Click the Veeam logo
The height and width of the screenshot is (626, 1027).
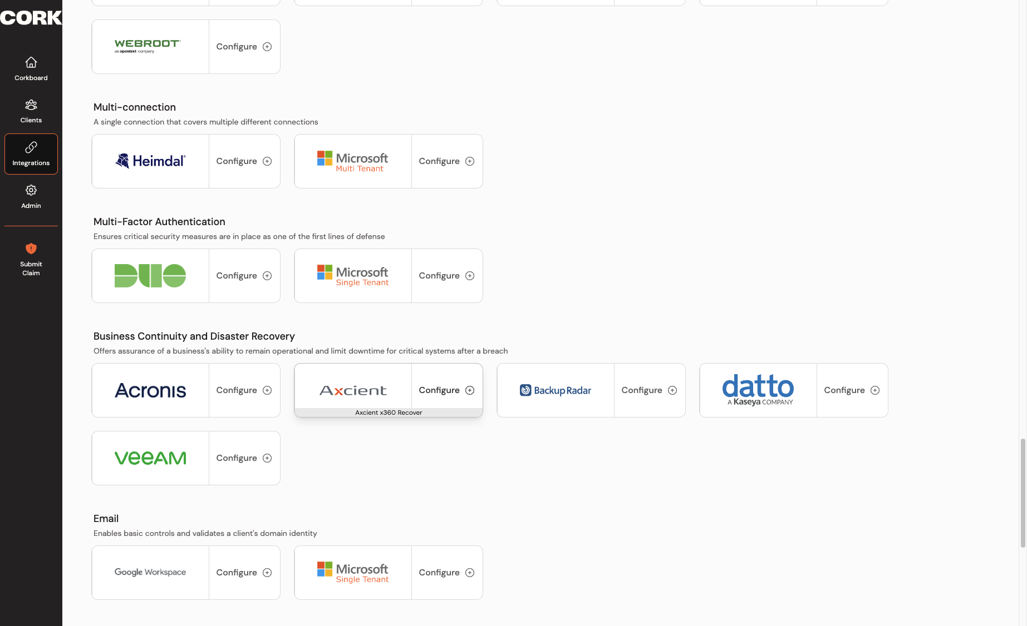150,458
